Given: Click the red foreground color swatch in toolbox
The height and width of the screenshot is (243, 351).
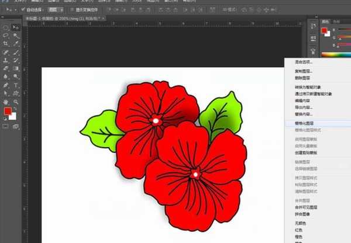Looking at the screenshot, I should tap(8, 111).
